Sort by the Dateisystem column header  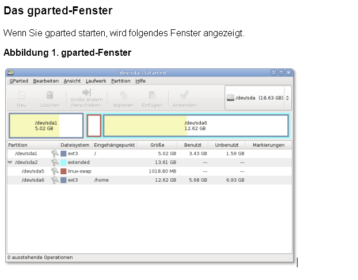pyautogui.click(x=75, y=145)
